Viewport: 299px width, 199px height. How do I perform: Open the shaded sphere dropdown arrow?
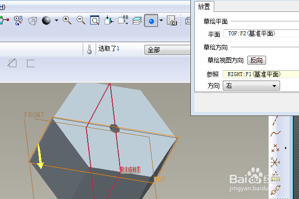tap(56, 20)
